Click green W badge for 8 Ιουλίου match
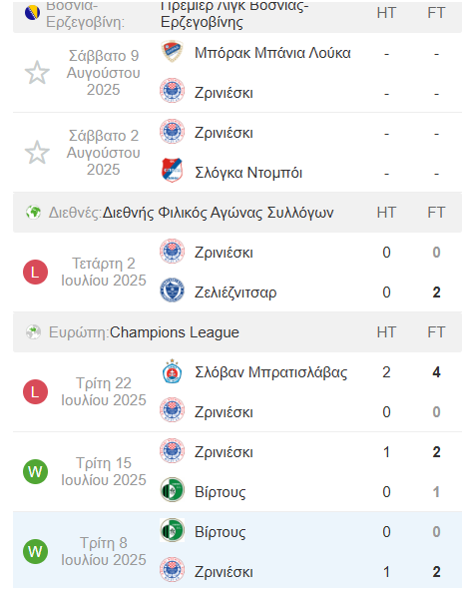Screen dimensions: 468x590 (35, 552)
